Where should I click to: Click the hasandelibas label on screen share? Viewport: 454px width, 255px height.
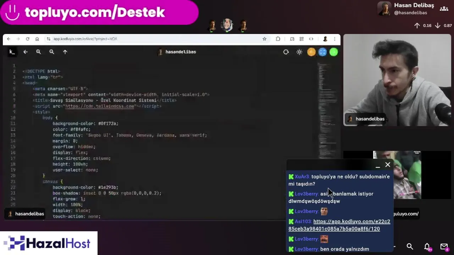click(26, 214)
